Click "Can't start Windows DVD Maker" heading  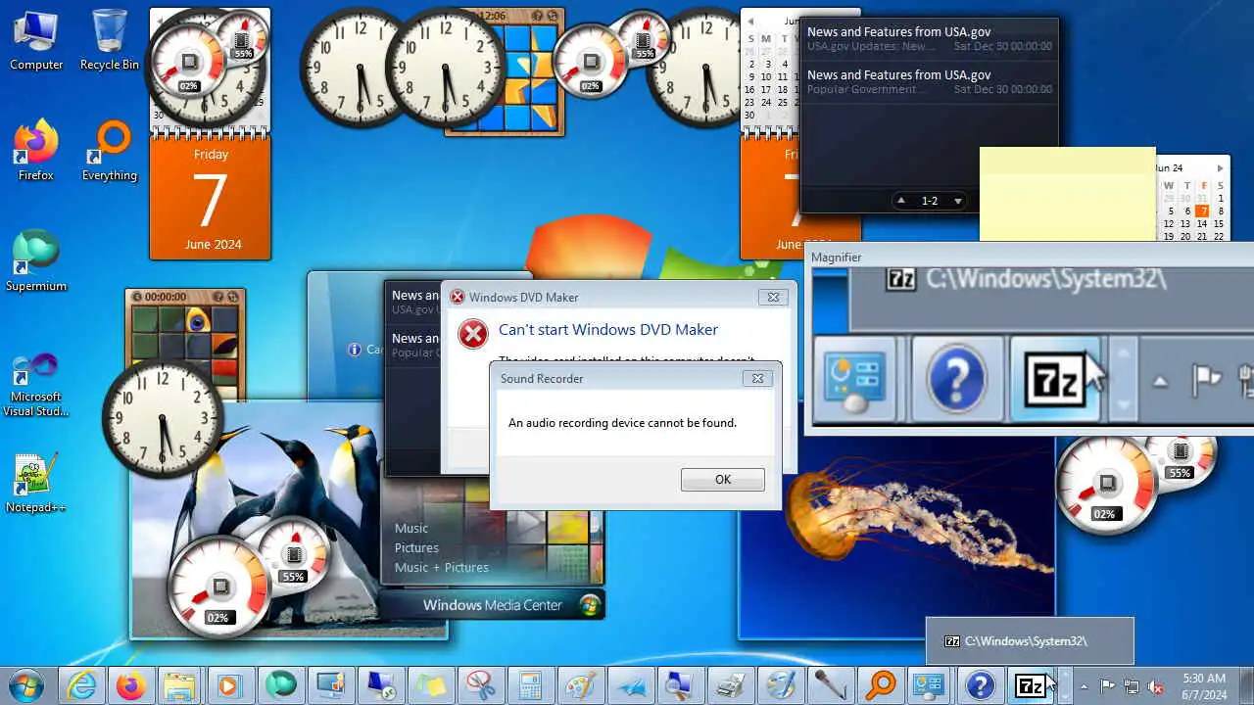[607, 329]
